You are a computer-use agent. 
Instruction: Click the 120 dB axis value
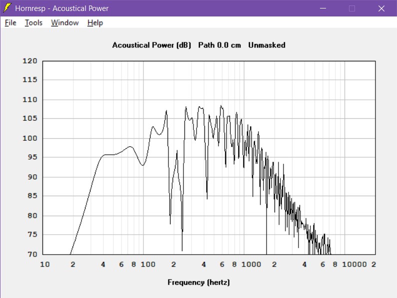click(30, 61)
